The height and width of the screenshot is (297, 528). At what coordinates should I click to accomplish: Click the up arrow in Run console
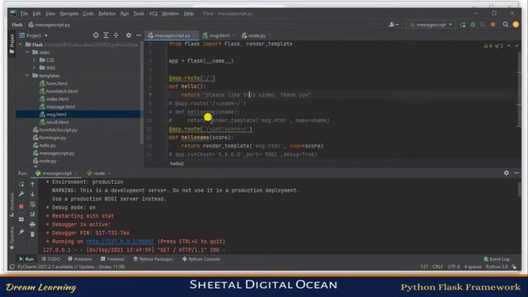[32, 184]
